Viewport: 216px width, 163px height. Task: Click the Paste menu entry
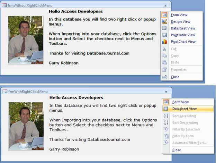tap(175, 62)
